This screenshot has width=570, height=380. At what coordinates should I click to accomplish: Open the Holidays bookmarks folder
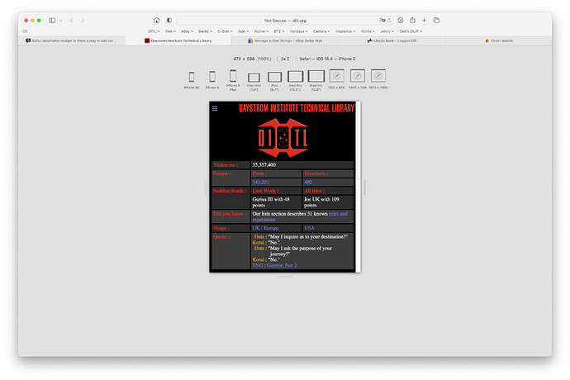click(x=299, y=31)
